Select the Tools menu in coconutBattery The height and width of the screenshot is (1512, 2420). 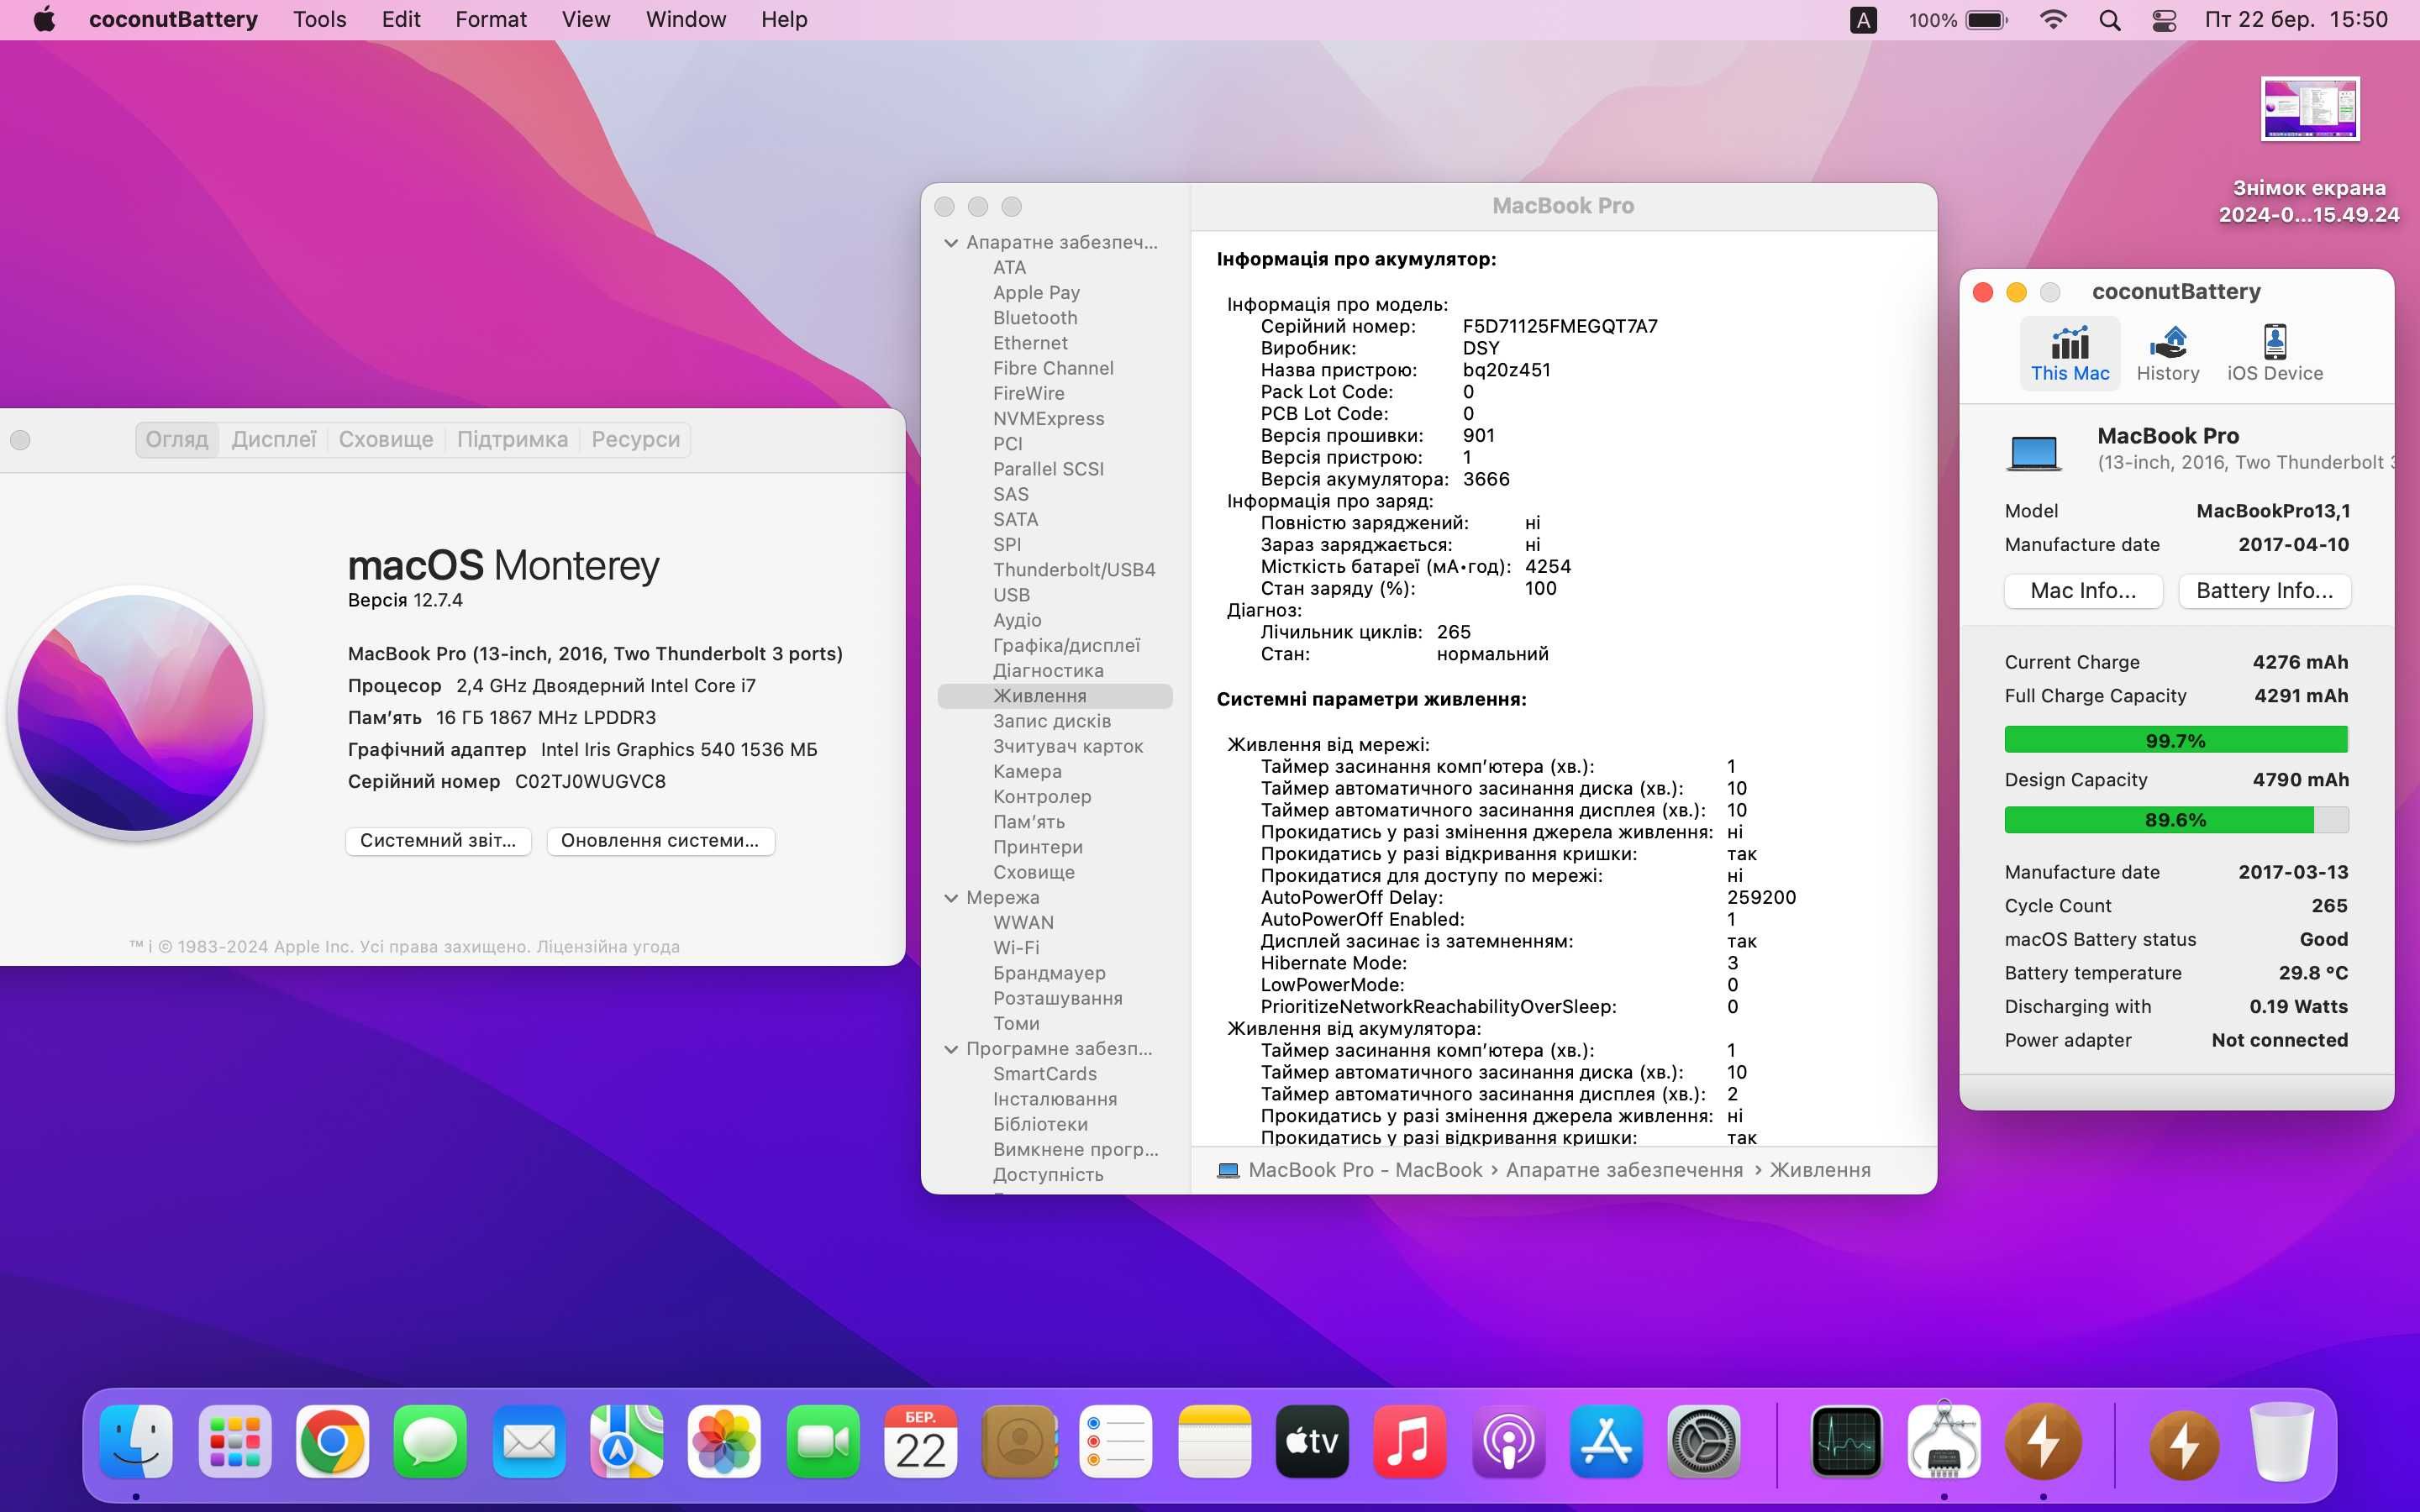tap(317, 19)
